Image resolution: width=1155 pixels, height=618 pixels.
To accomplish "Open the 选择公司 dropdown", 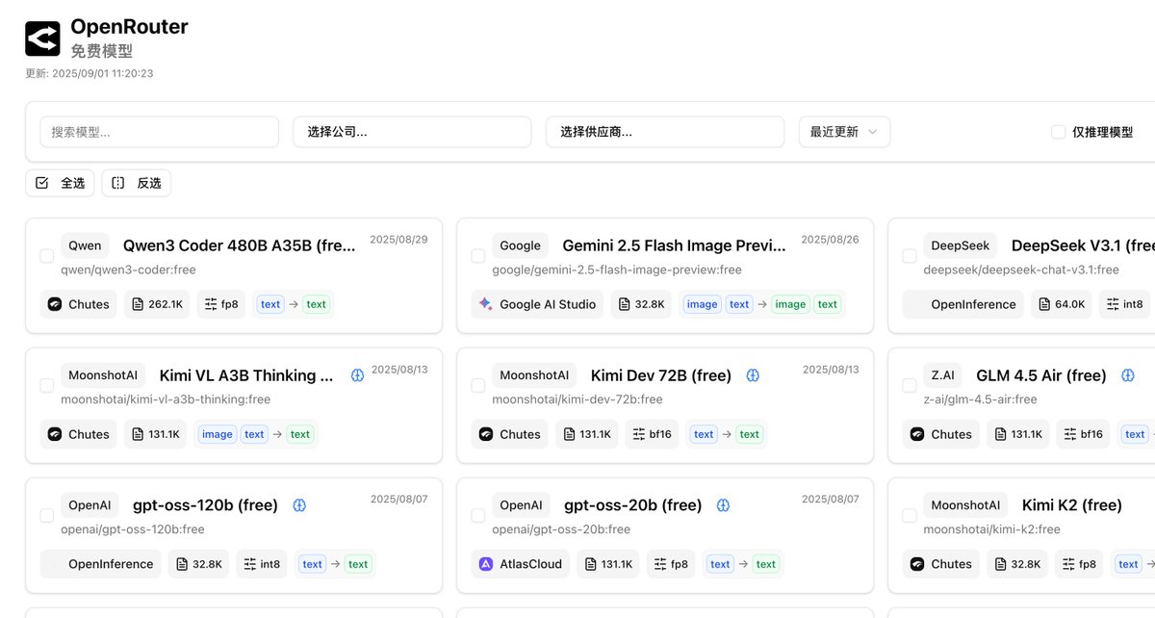I will pyautogui.click(x=412, y=131).
